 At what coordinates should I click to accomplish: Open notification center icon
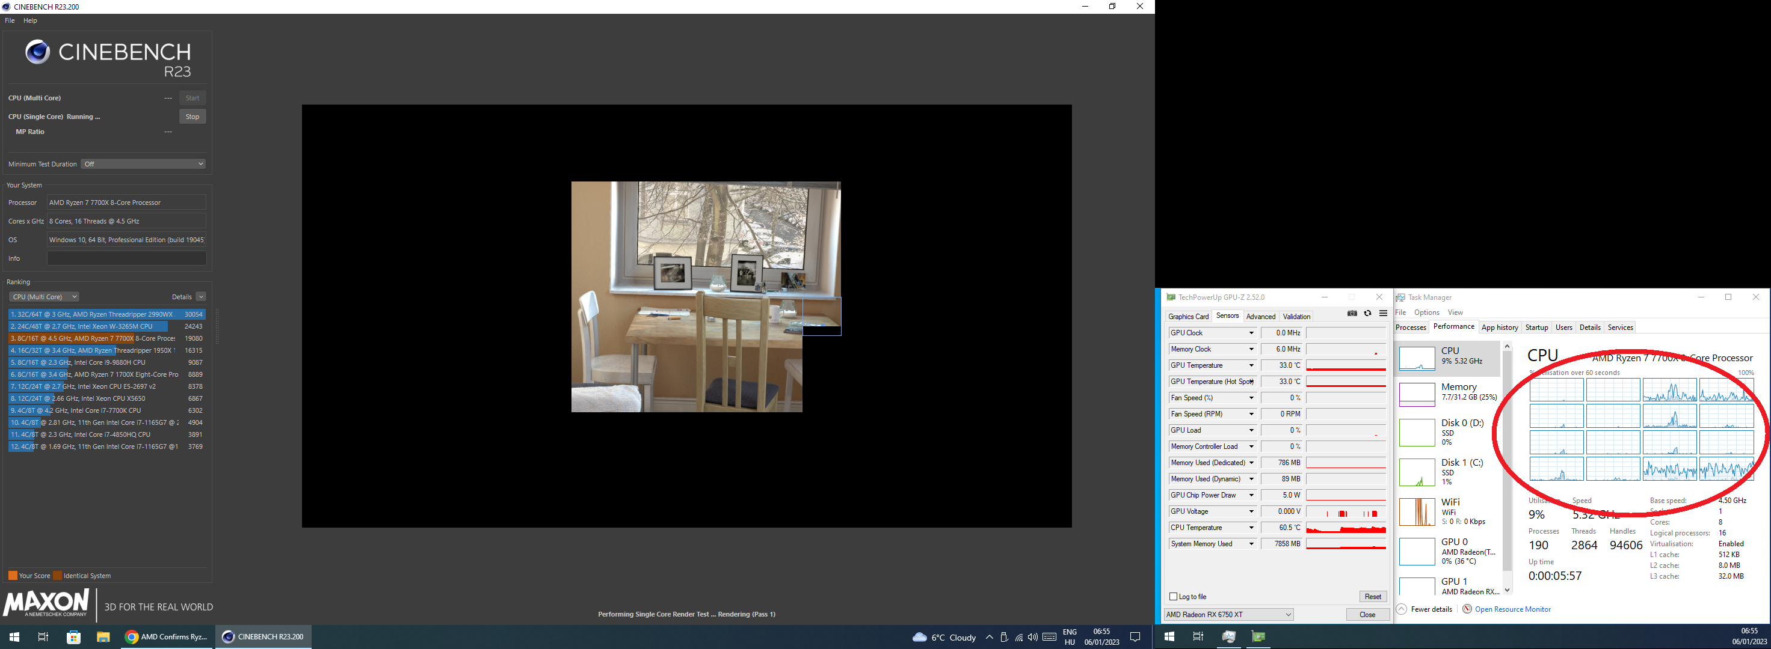pos(1136,638)
